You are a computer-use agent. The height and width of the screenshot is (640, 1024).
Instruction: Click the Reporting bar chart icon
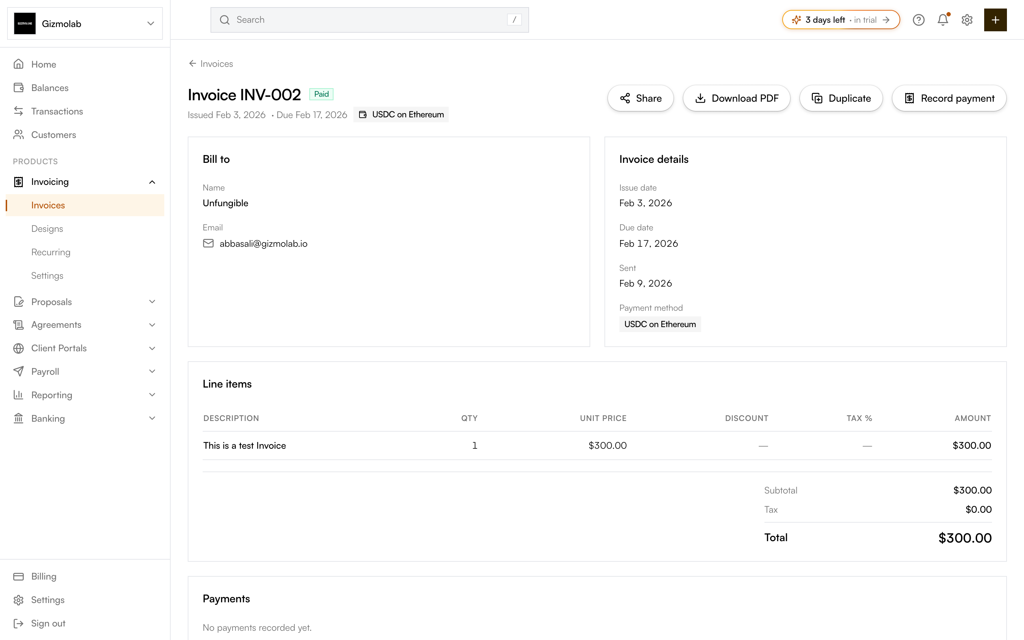click(x=18, y=395)
